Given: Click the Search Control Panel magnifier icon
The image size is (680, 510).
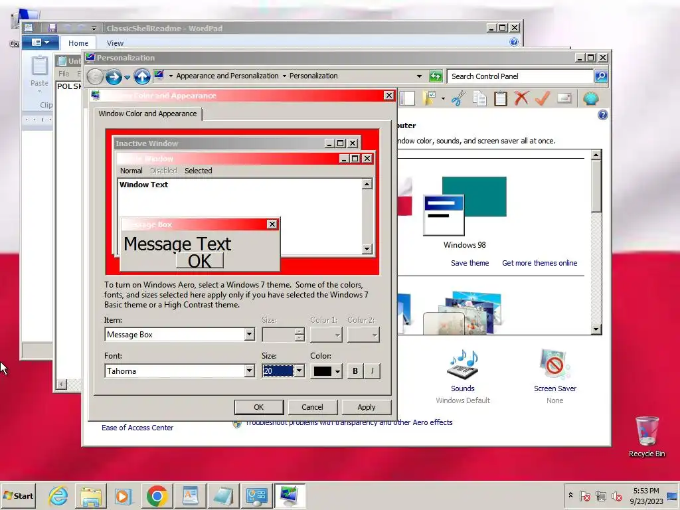Looking at the screenshot, I should [600, 76].
